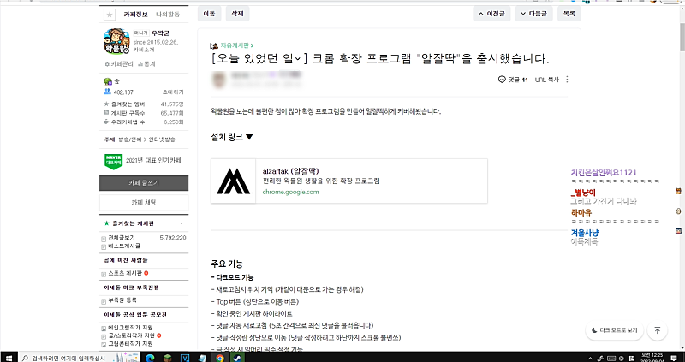
Task: Collapse the 즐겨찾는 게시판 section arrow
Action: (182, 223)
